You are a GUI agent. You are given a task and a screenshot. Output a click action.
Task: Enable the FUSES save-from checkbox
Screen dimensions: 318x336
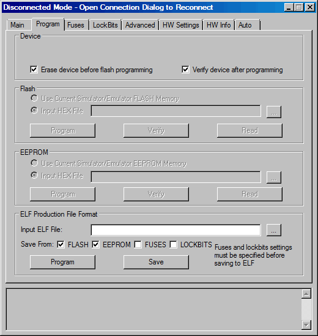pos(138,244)
